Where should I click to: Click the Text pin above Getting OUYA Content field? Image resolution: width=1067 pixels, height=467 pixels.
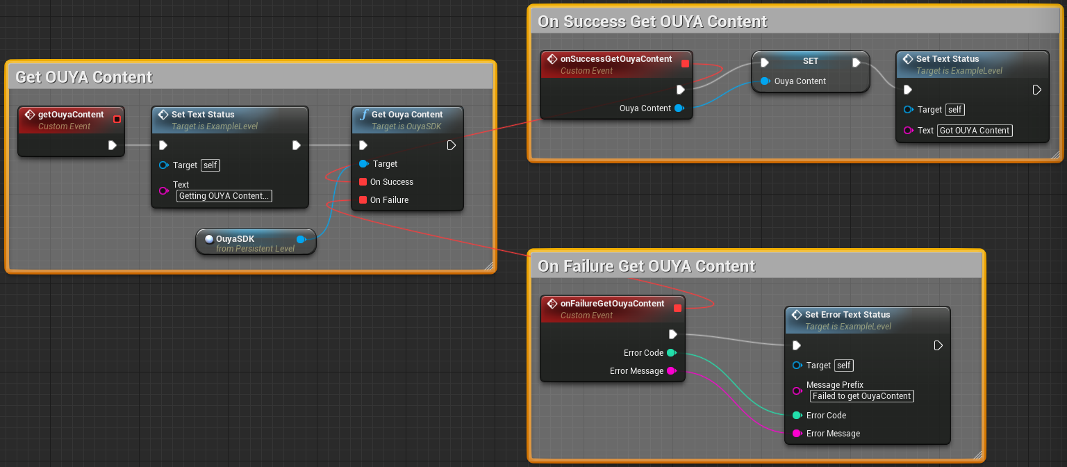tap(164, 190)
